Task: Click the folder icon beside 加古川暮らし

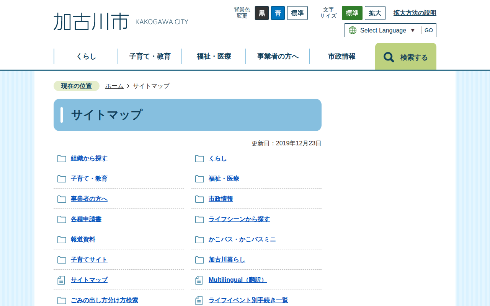Action: point(199,260)
